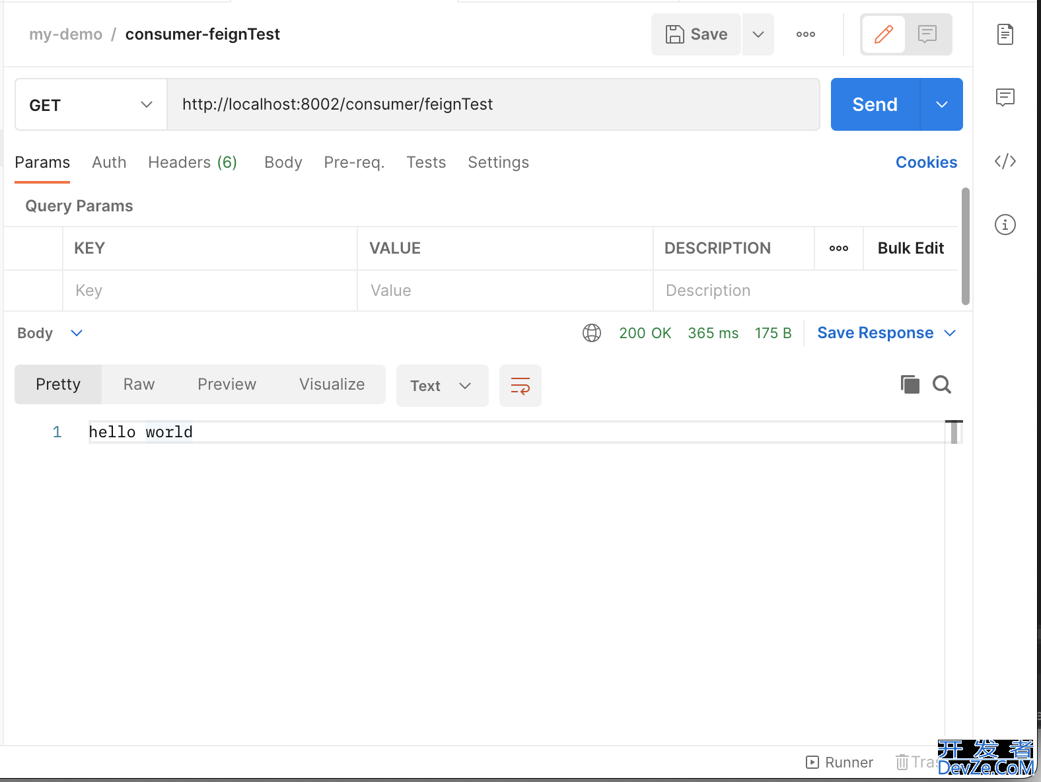Open the Comments icon in right sidebar
Image resolution: width=1041 pixels, height=782 pixels.
point(1005,98)
